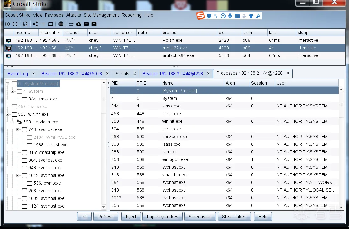Viewport: 349px width, 229px height.
Task: Click the New Connection plus icon
Action: click(x=7, y=24)
